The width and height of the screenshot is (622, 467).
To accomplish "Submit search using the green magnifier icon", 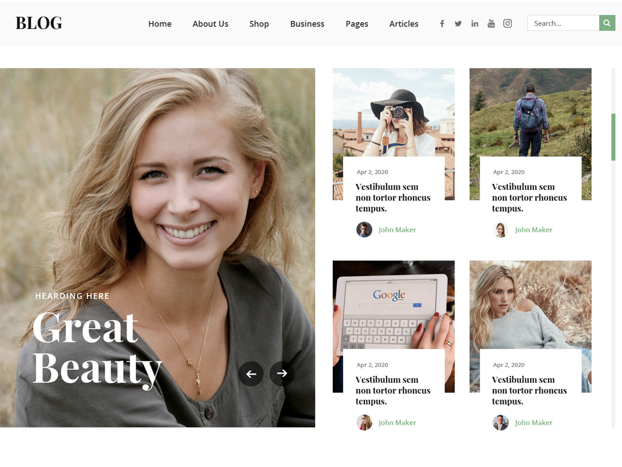I will pos(606,23).
